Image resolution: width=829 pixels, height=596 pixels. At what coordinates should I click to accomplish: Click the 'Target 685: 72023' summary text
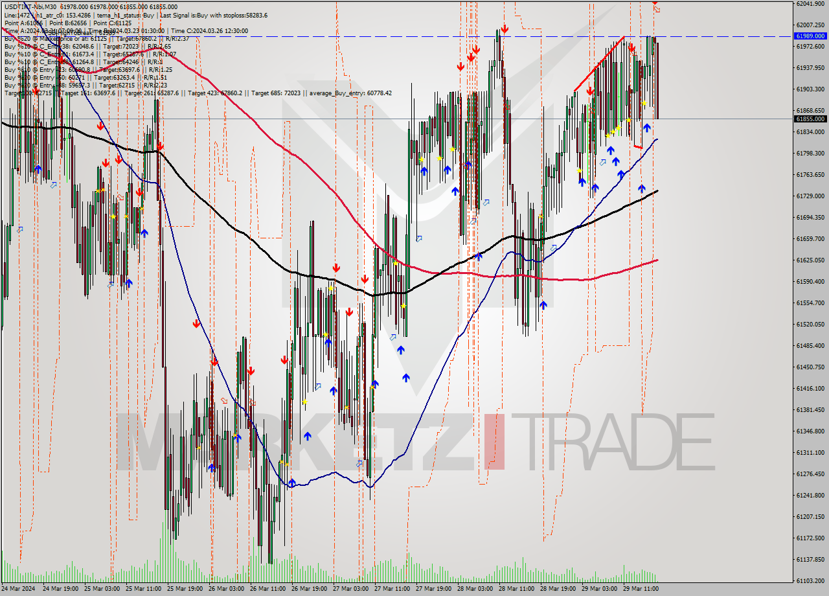click(276, 93)
